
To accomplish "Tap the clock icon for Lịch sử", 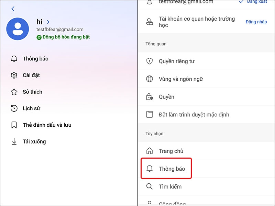I will tap(14, 108).
